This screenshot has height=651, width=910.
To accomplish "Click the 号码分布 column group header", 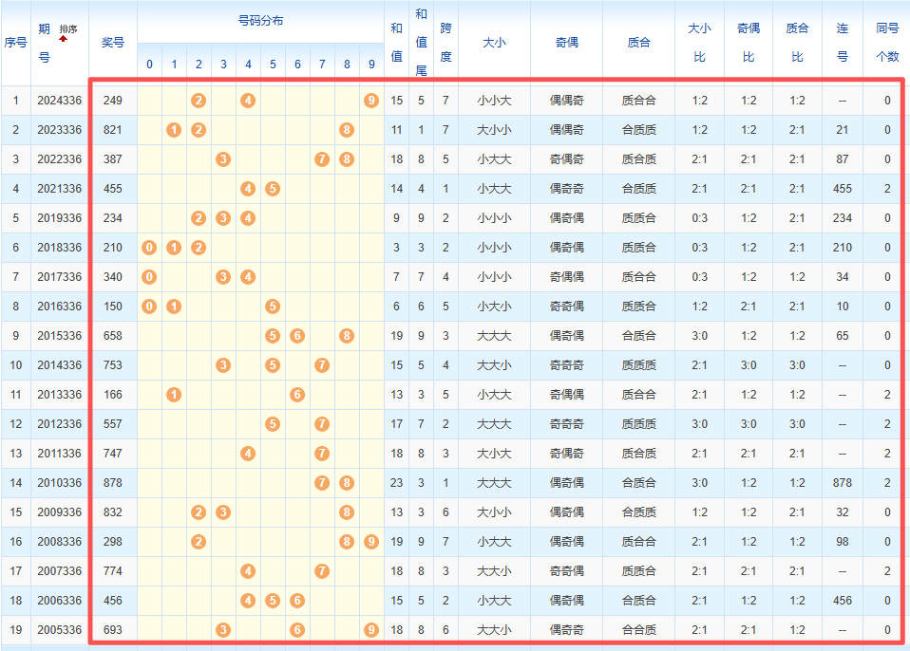I will coord(260,21).
